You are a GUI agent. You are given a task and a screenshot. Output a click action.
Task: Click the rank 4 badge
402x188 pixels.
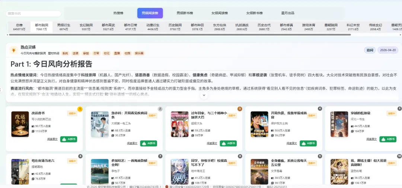(x=320, y=109)
